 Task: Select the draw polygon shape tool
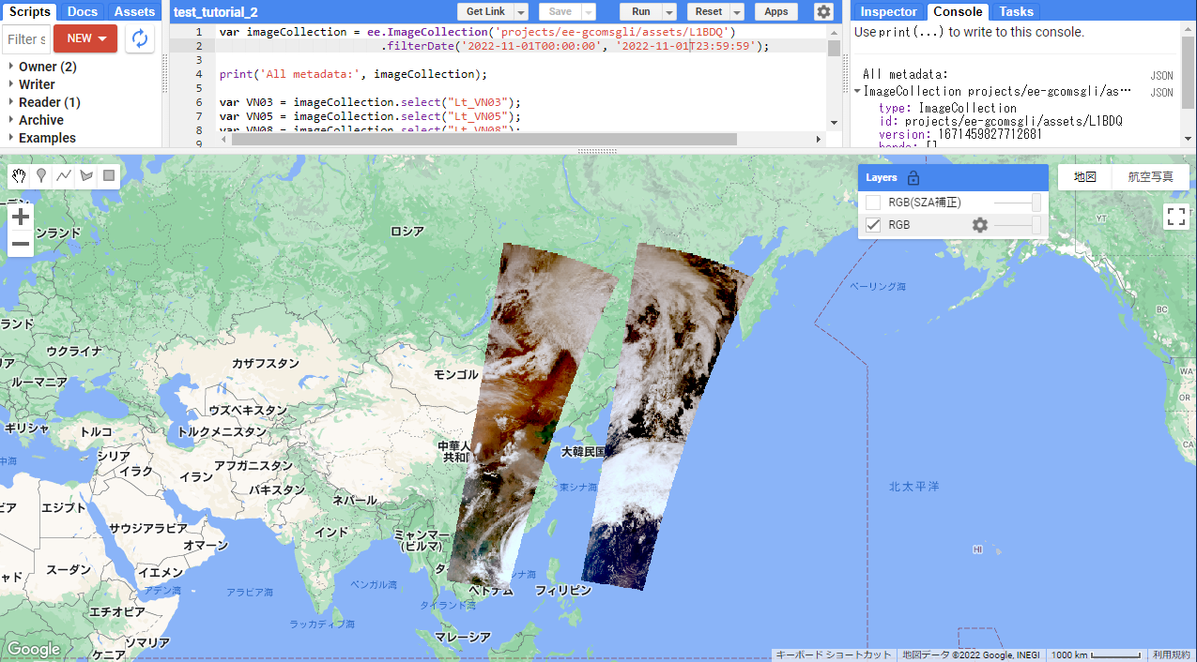(x=86, y=175)
